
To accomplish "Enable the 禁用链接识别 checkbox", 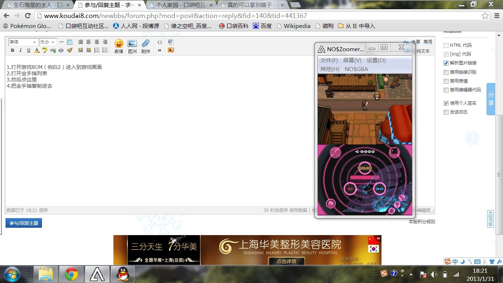I will point(446,72).
